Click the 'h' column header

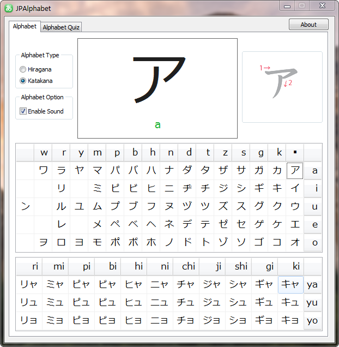coord(151,152)
